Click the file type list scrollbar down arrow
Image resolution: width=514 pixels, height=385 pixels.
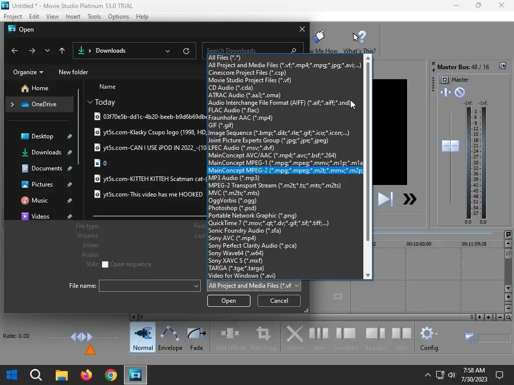[x=368, y=275]
